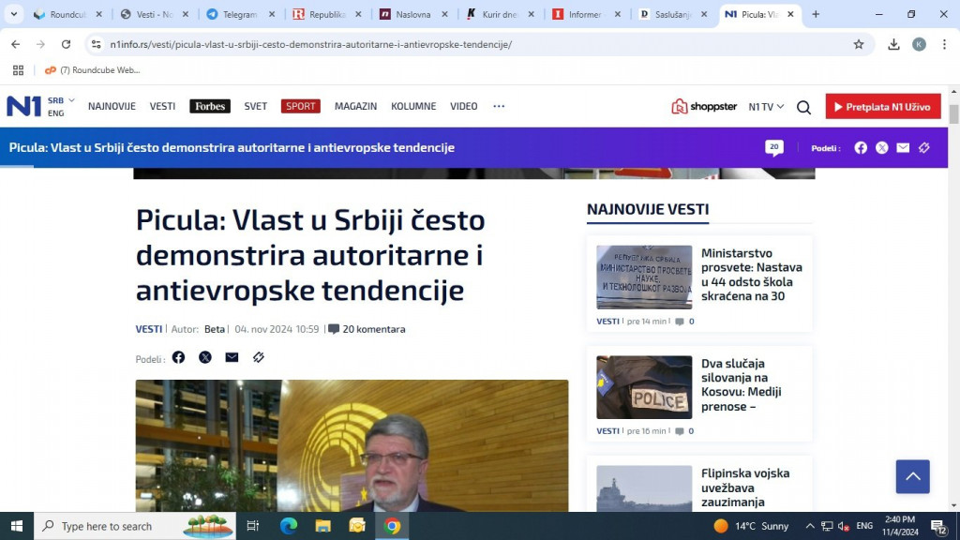Expand the Chrome profile menu

pyautogui.click(x=918, y=44)
